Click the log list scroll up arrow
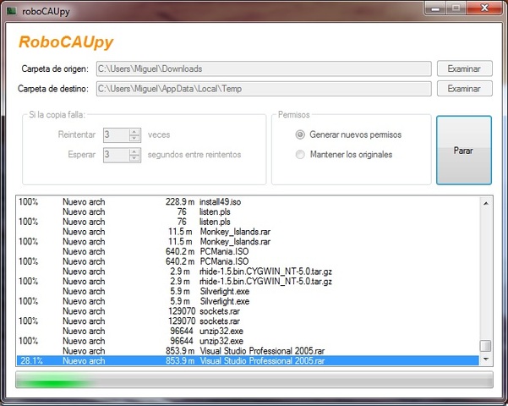The height and width of the screenshot is (406, 508). 486,203
